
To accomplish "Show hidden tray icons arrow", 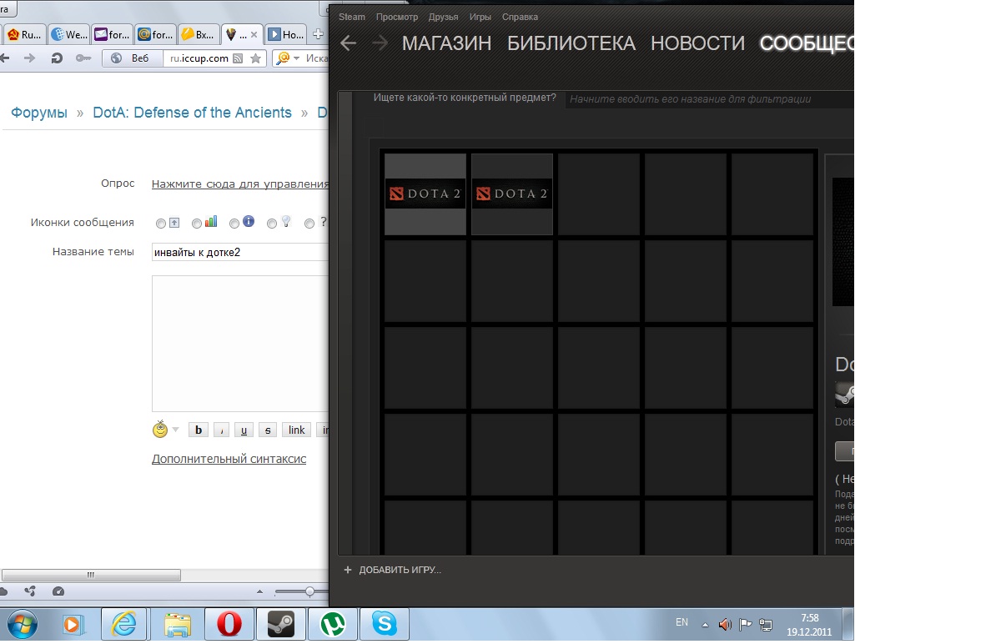I will tap(705, 624).
